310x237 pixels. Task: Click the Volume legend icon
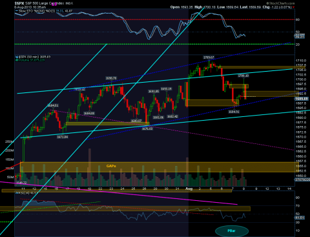[17, 60]
